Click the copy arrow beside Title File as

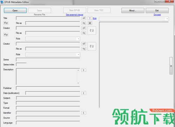(84, 23)
